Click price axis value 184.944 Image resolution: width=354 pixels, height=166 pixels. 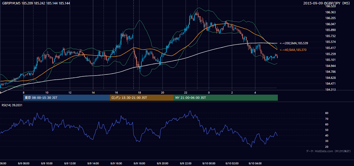[330, 66]
